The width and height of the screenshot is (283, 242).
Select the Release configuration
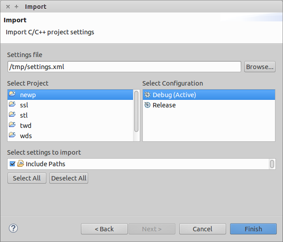(164, 105)
